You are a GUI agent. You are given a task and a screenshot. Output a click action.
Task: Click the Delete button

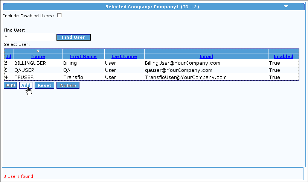tap(68, 85)
